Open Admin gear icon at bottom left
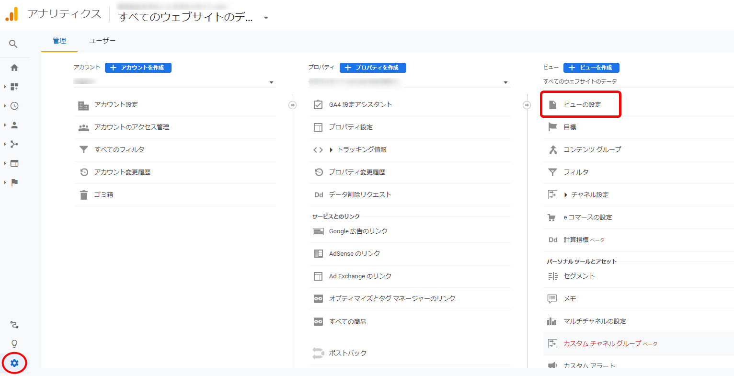Image resolution: width=734 pixels, height=376 pixels. (x=14, y=363)
